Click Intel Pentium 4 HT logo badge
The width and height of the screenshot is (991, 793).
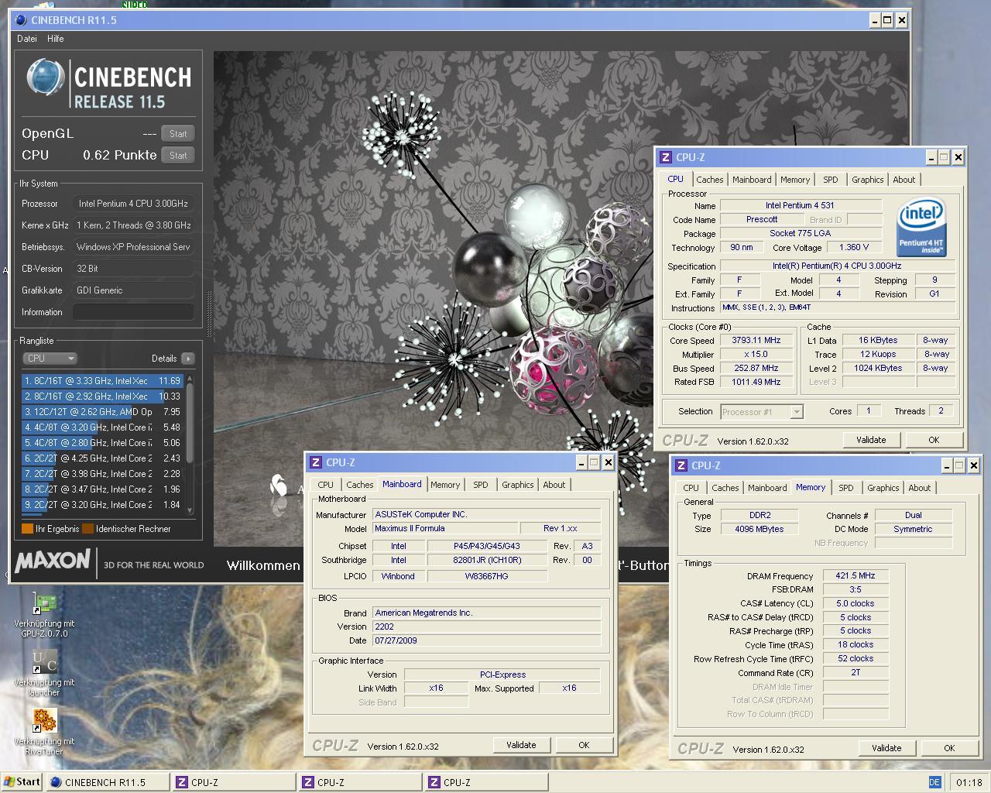click(921, 228)
